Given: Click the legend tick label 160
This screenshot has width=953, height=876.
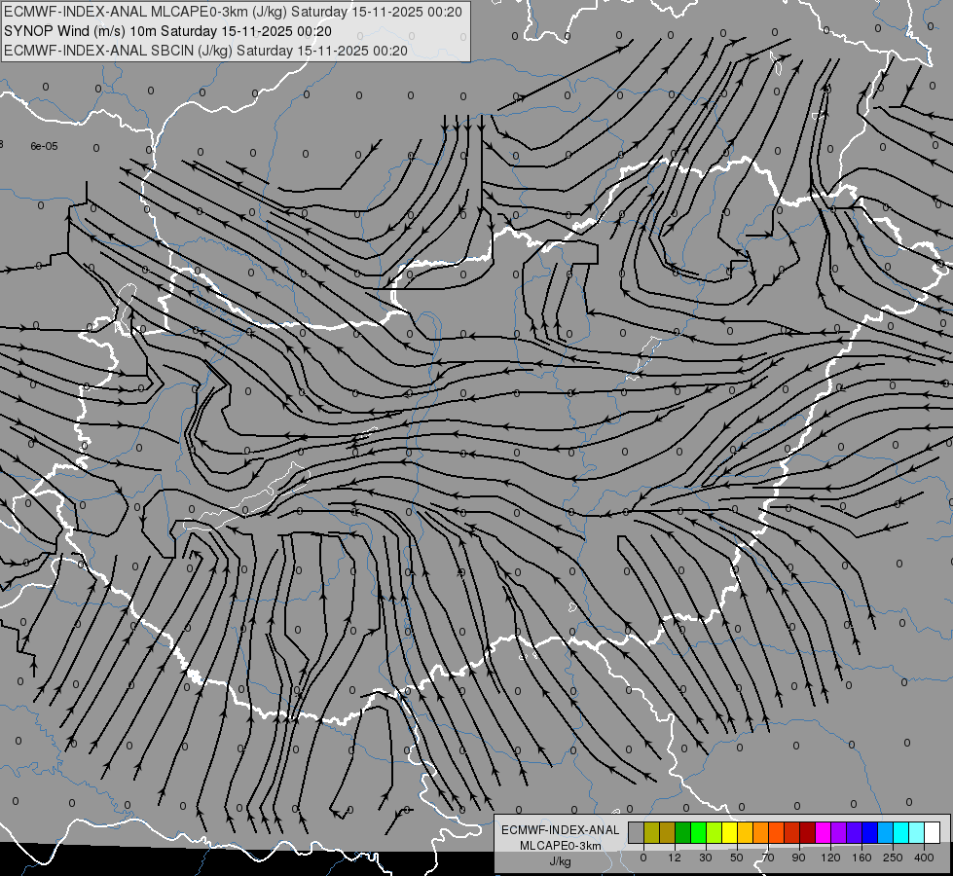Looking at the screenshot, I should tap(861, 858).
